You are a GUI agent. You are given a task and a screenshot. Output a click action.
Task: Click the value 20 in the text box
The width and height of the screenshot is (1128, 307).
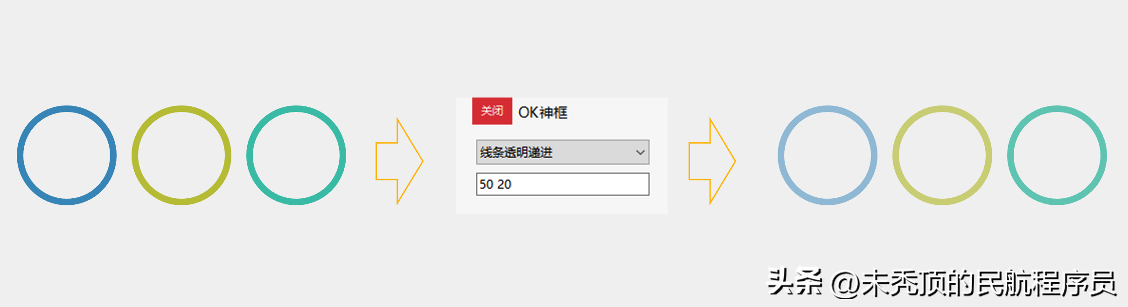click(x=504, y=184)
